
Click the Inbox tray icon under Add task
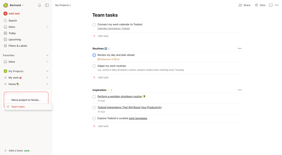pyautogui.click(x=5, y=27)
